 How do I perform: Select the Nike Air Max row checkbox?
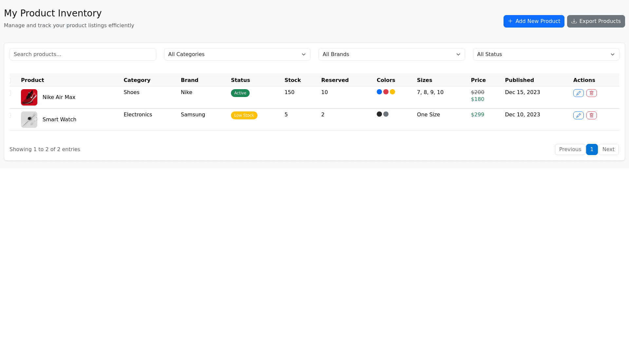point(10,93)
